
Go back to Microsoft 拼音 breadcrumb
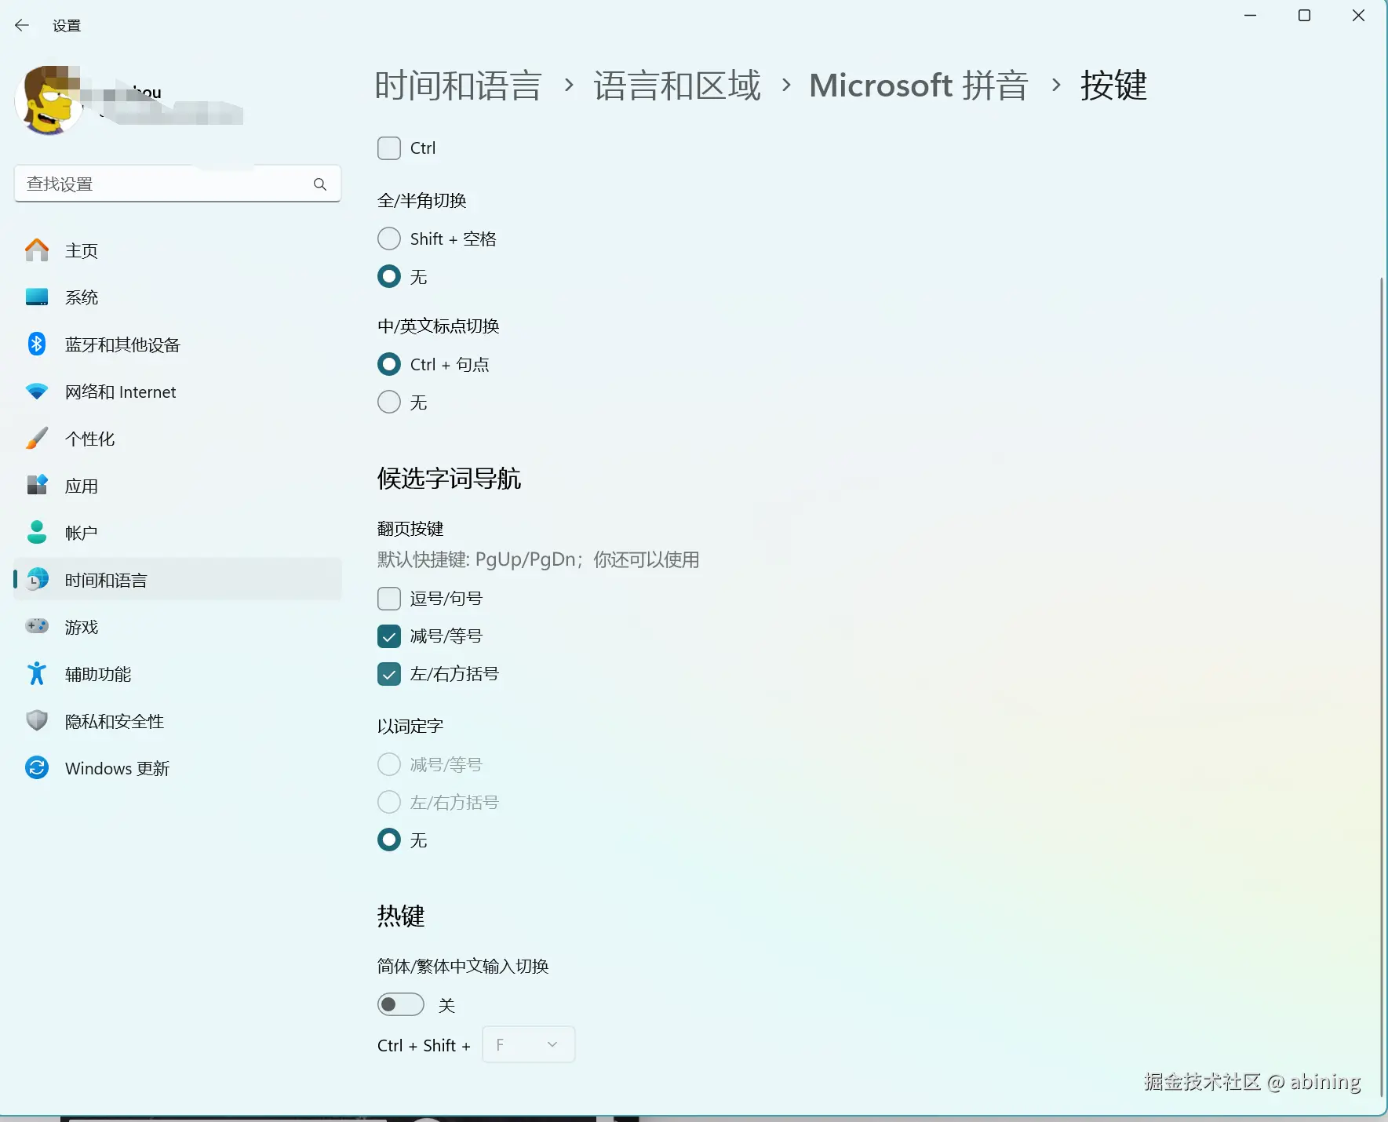click(919, 85)
